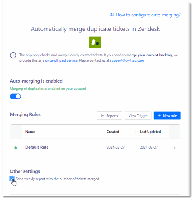This screenshot has height=198, width=192.
Task: Click 'Merging of duplicates is enabled' status text
Action: [48, 89]
